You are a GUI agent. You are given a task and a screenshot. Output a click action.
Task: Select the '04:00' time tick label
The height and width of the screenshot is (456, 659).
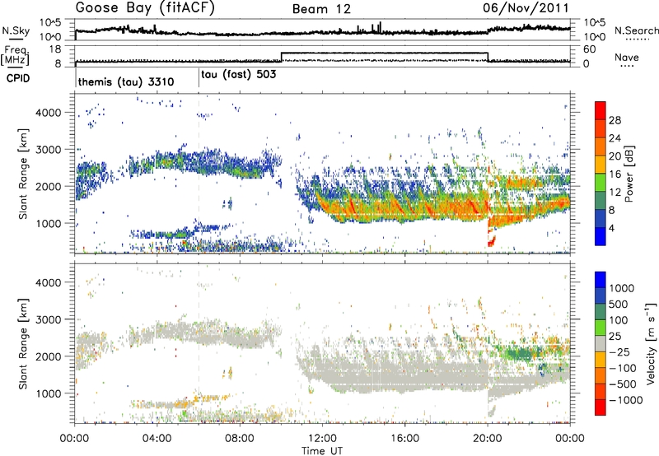click(157, 438)
